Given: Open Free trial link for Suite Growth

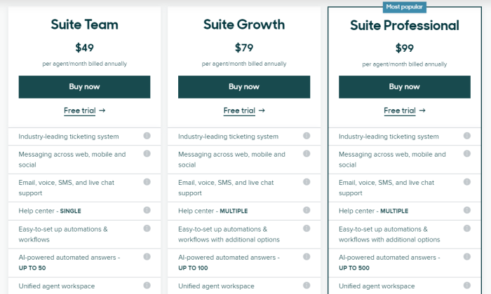Looking at the screenshot, I should click(x=244, y=111).
